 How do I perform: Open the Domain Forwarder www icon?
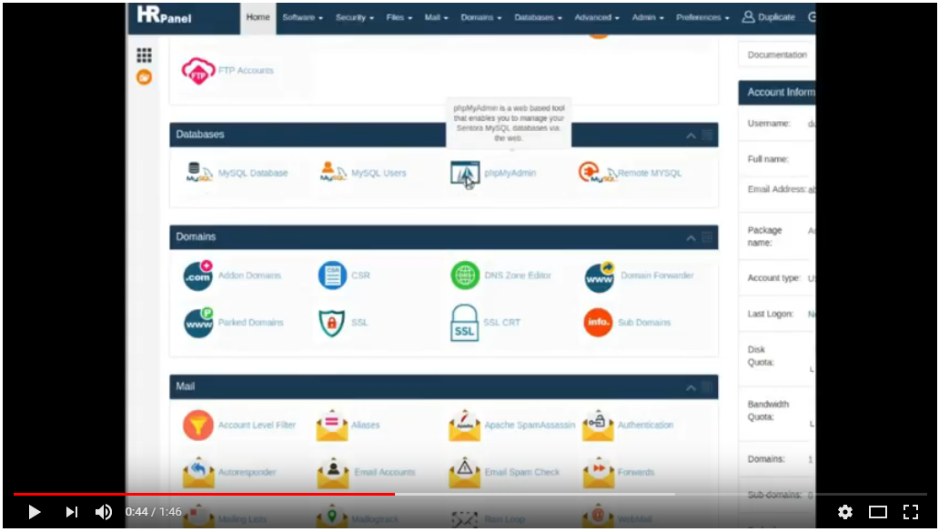(x=600, y=276)
